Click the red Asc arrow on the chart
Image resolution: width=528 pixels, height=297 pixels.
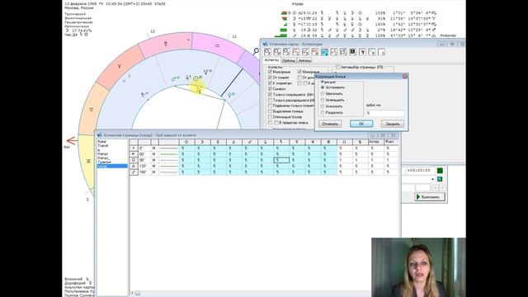(72, 140)
